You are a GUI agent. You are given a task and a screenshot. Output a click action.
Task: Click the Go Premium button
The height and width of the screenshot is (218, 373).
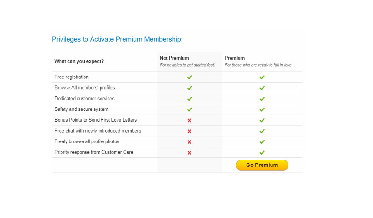[x=262, y=165]
